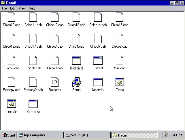
Task: Select the Precopy2.cab file icon
Action: [33, 82]
